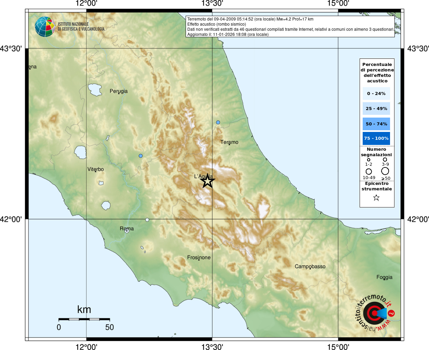Click the 'Effetto acustico (rombo sismico)' line
Viewport: 429px width, 350px height.
coord(216,24)
